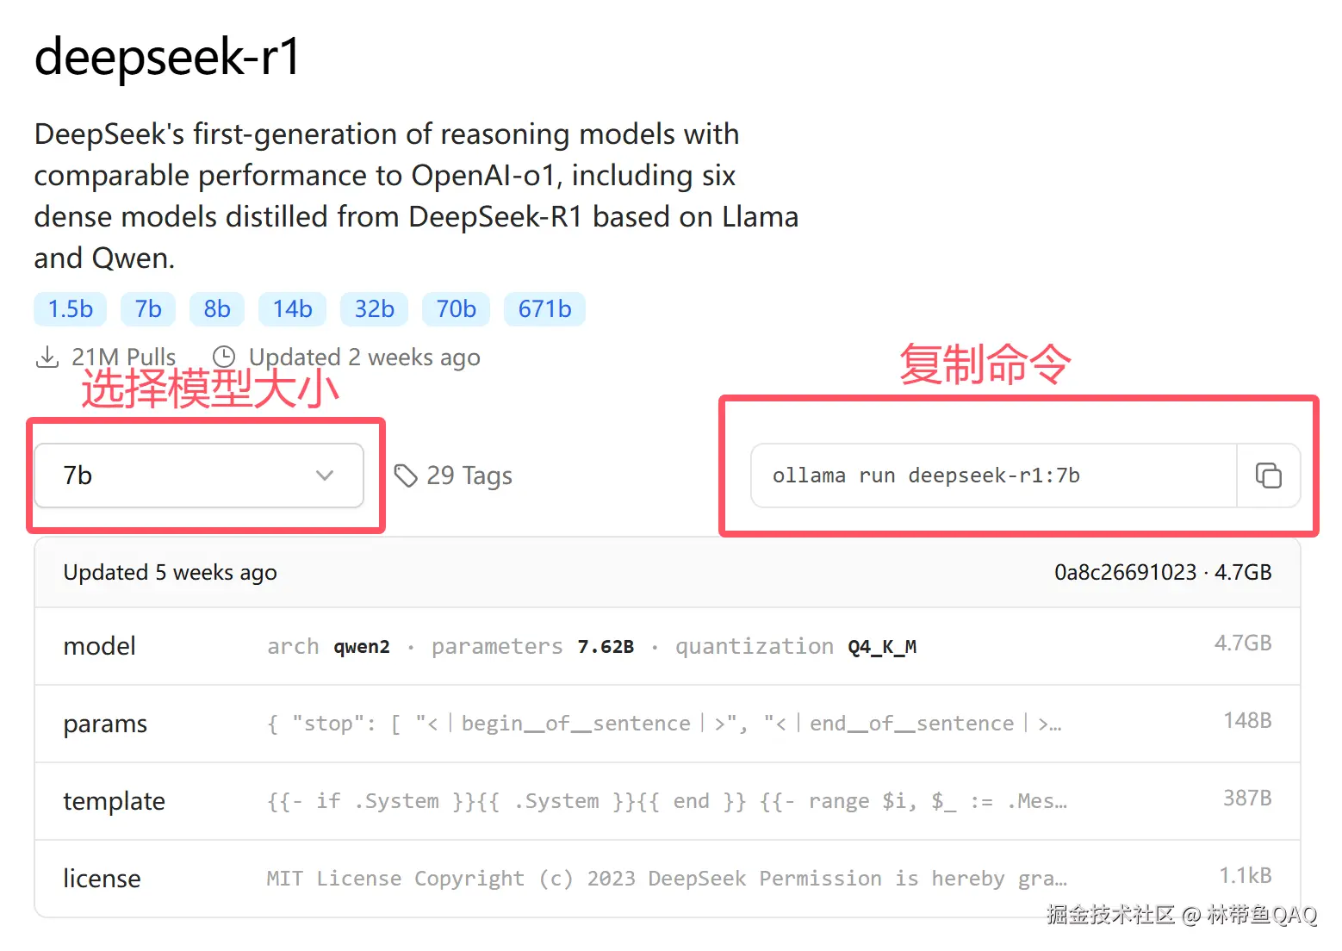The height and width of the screenshot is (951, 1342).
Task: Select the 7b size tag badge
Action: coord(148,309)
